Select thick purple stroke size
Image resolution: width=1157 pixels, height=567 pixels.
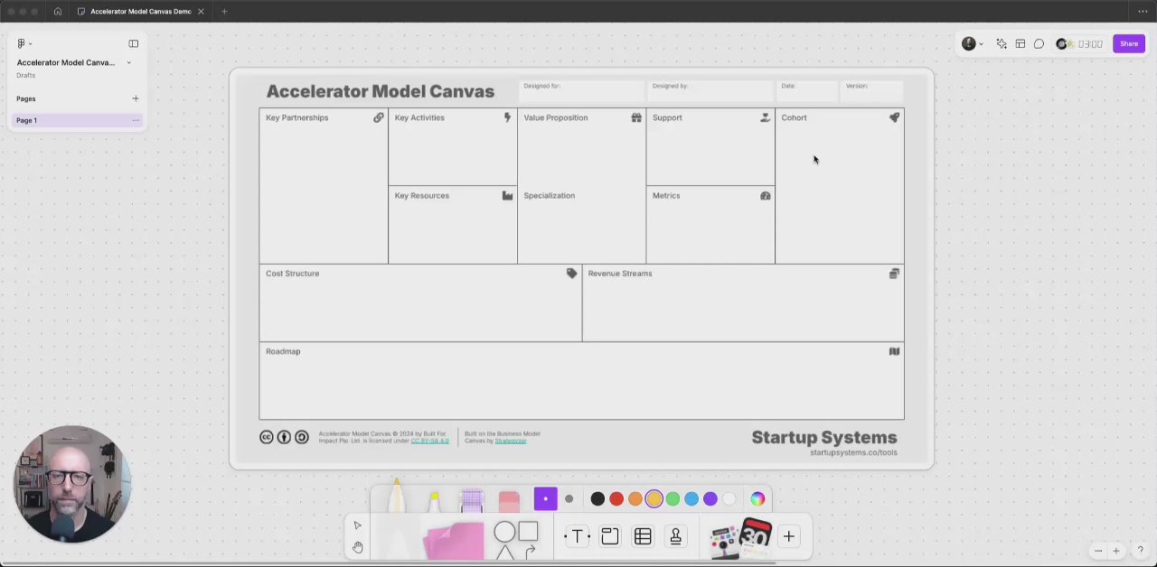click(545, 498)
